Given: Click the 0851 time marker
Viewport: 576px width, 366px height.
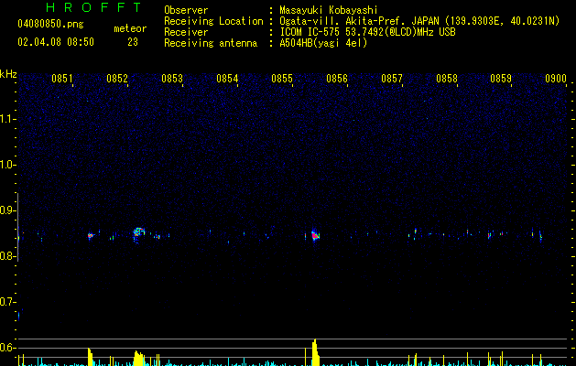Looking at the screenshot, I should pos(61,79).
